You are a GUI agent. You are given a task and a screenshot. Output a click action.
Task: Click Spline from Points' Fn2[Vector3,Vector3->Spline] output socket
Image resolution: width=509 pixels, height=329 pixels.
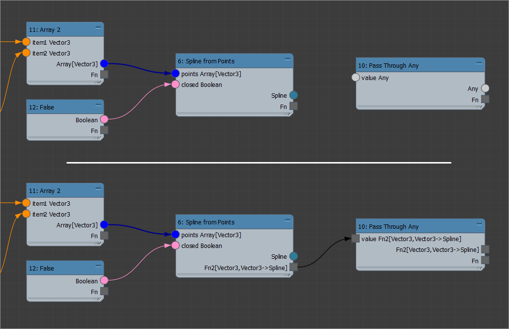(293, 267)
